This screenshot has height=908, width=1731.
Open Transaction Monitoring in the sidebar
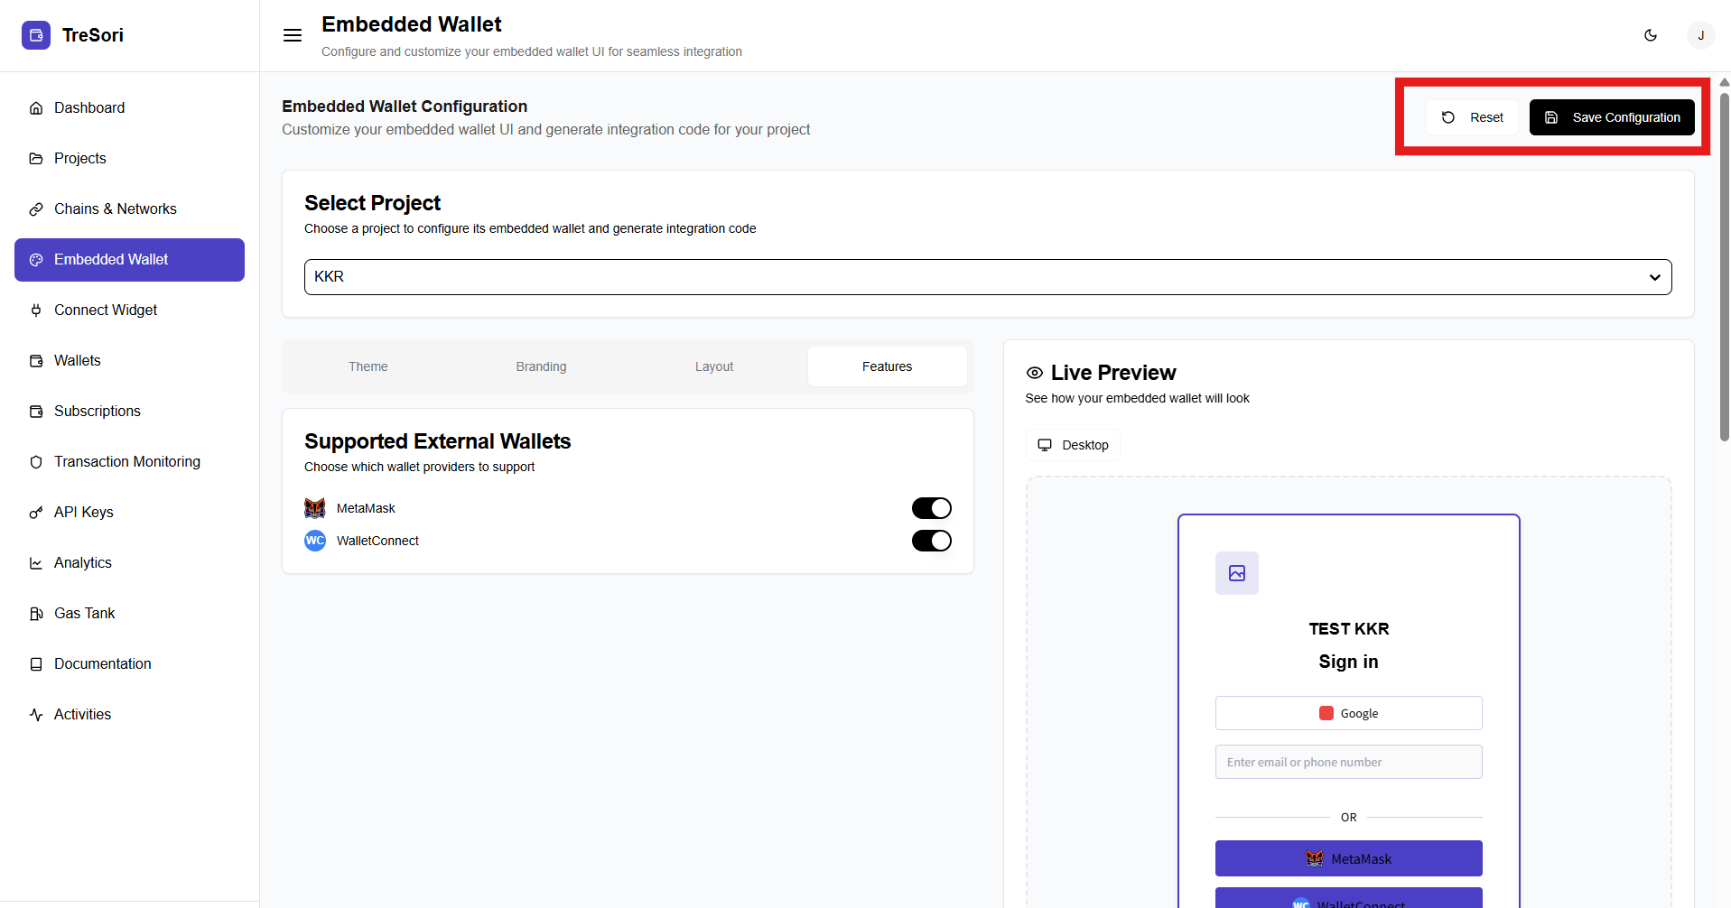click(127, 462)
